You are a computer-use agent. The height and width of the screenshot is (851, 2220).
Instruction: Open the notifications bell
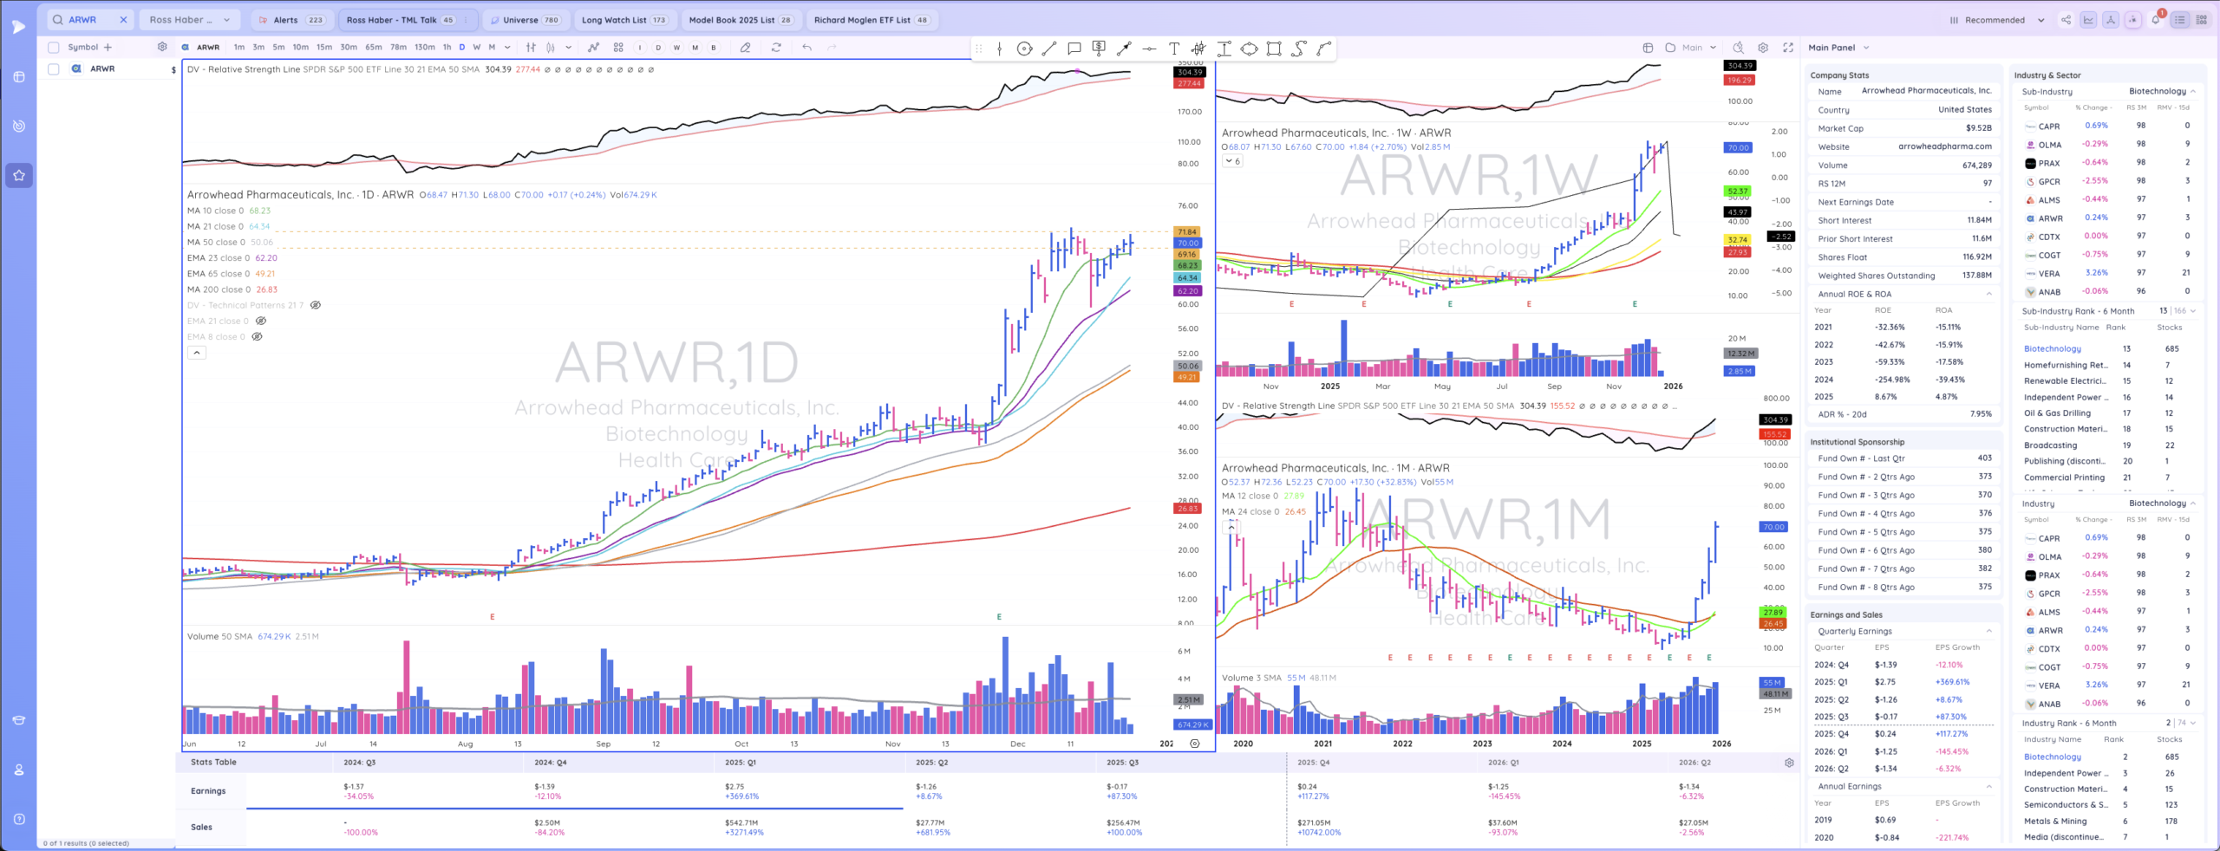pyautogui.click(x=2155, y=20)
